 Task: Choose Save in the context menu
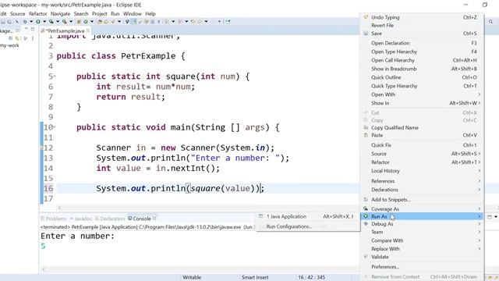coord(423,34)
